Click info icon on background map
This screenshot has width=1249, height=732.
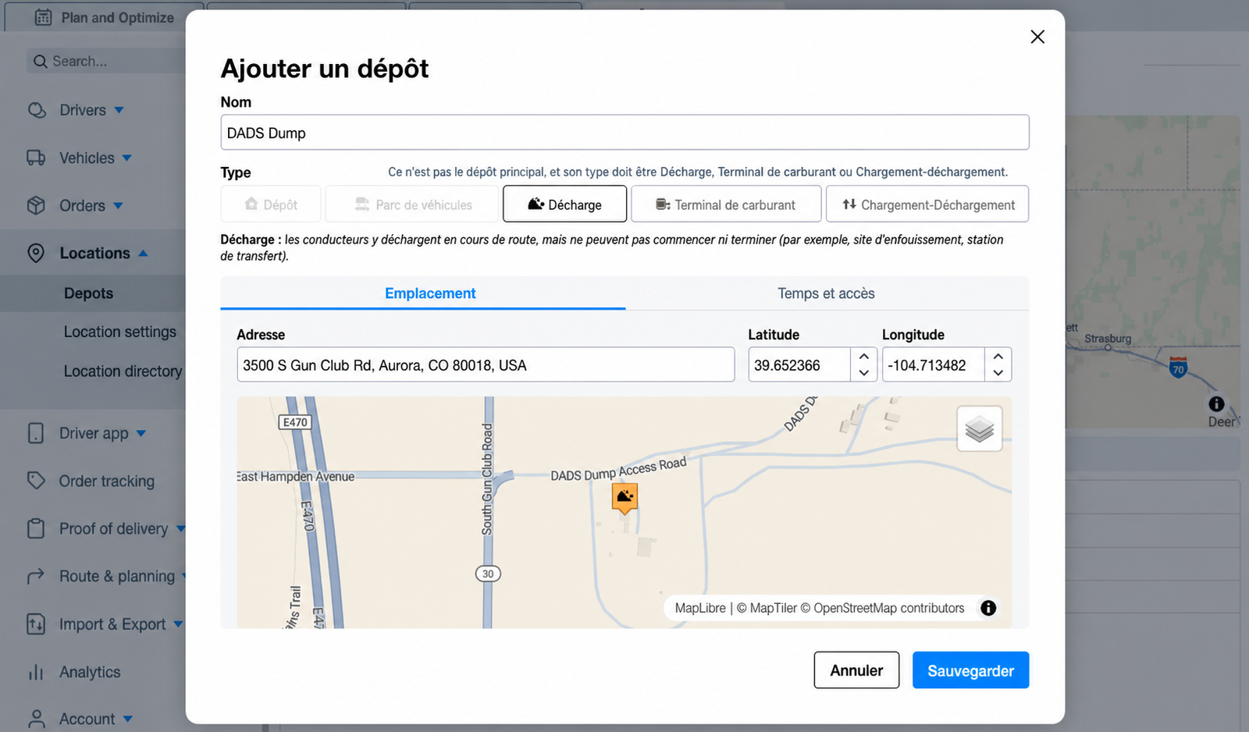click(x=1216, y=403)
